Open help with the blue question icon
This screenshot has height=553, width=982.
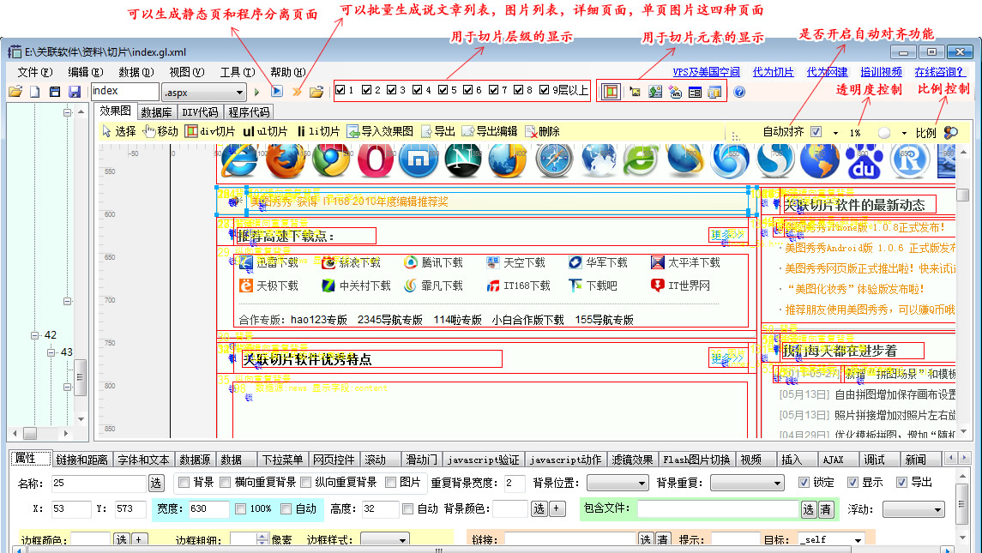tap(739, 92)
